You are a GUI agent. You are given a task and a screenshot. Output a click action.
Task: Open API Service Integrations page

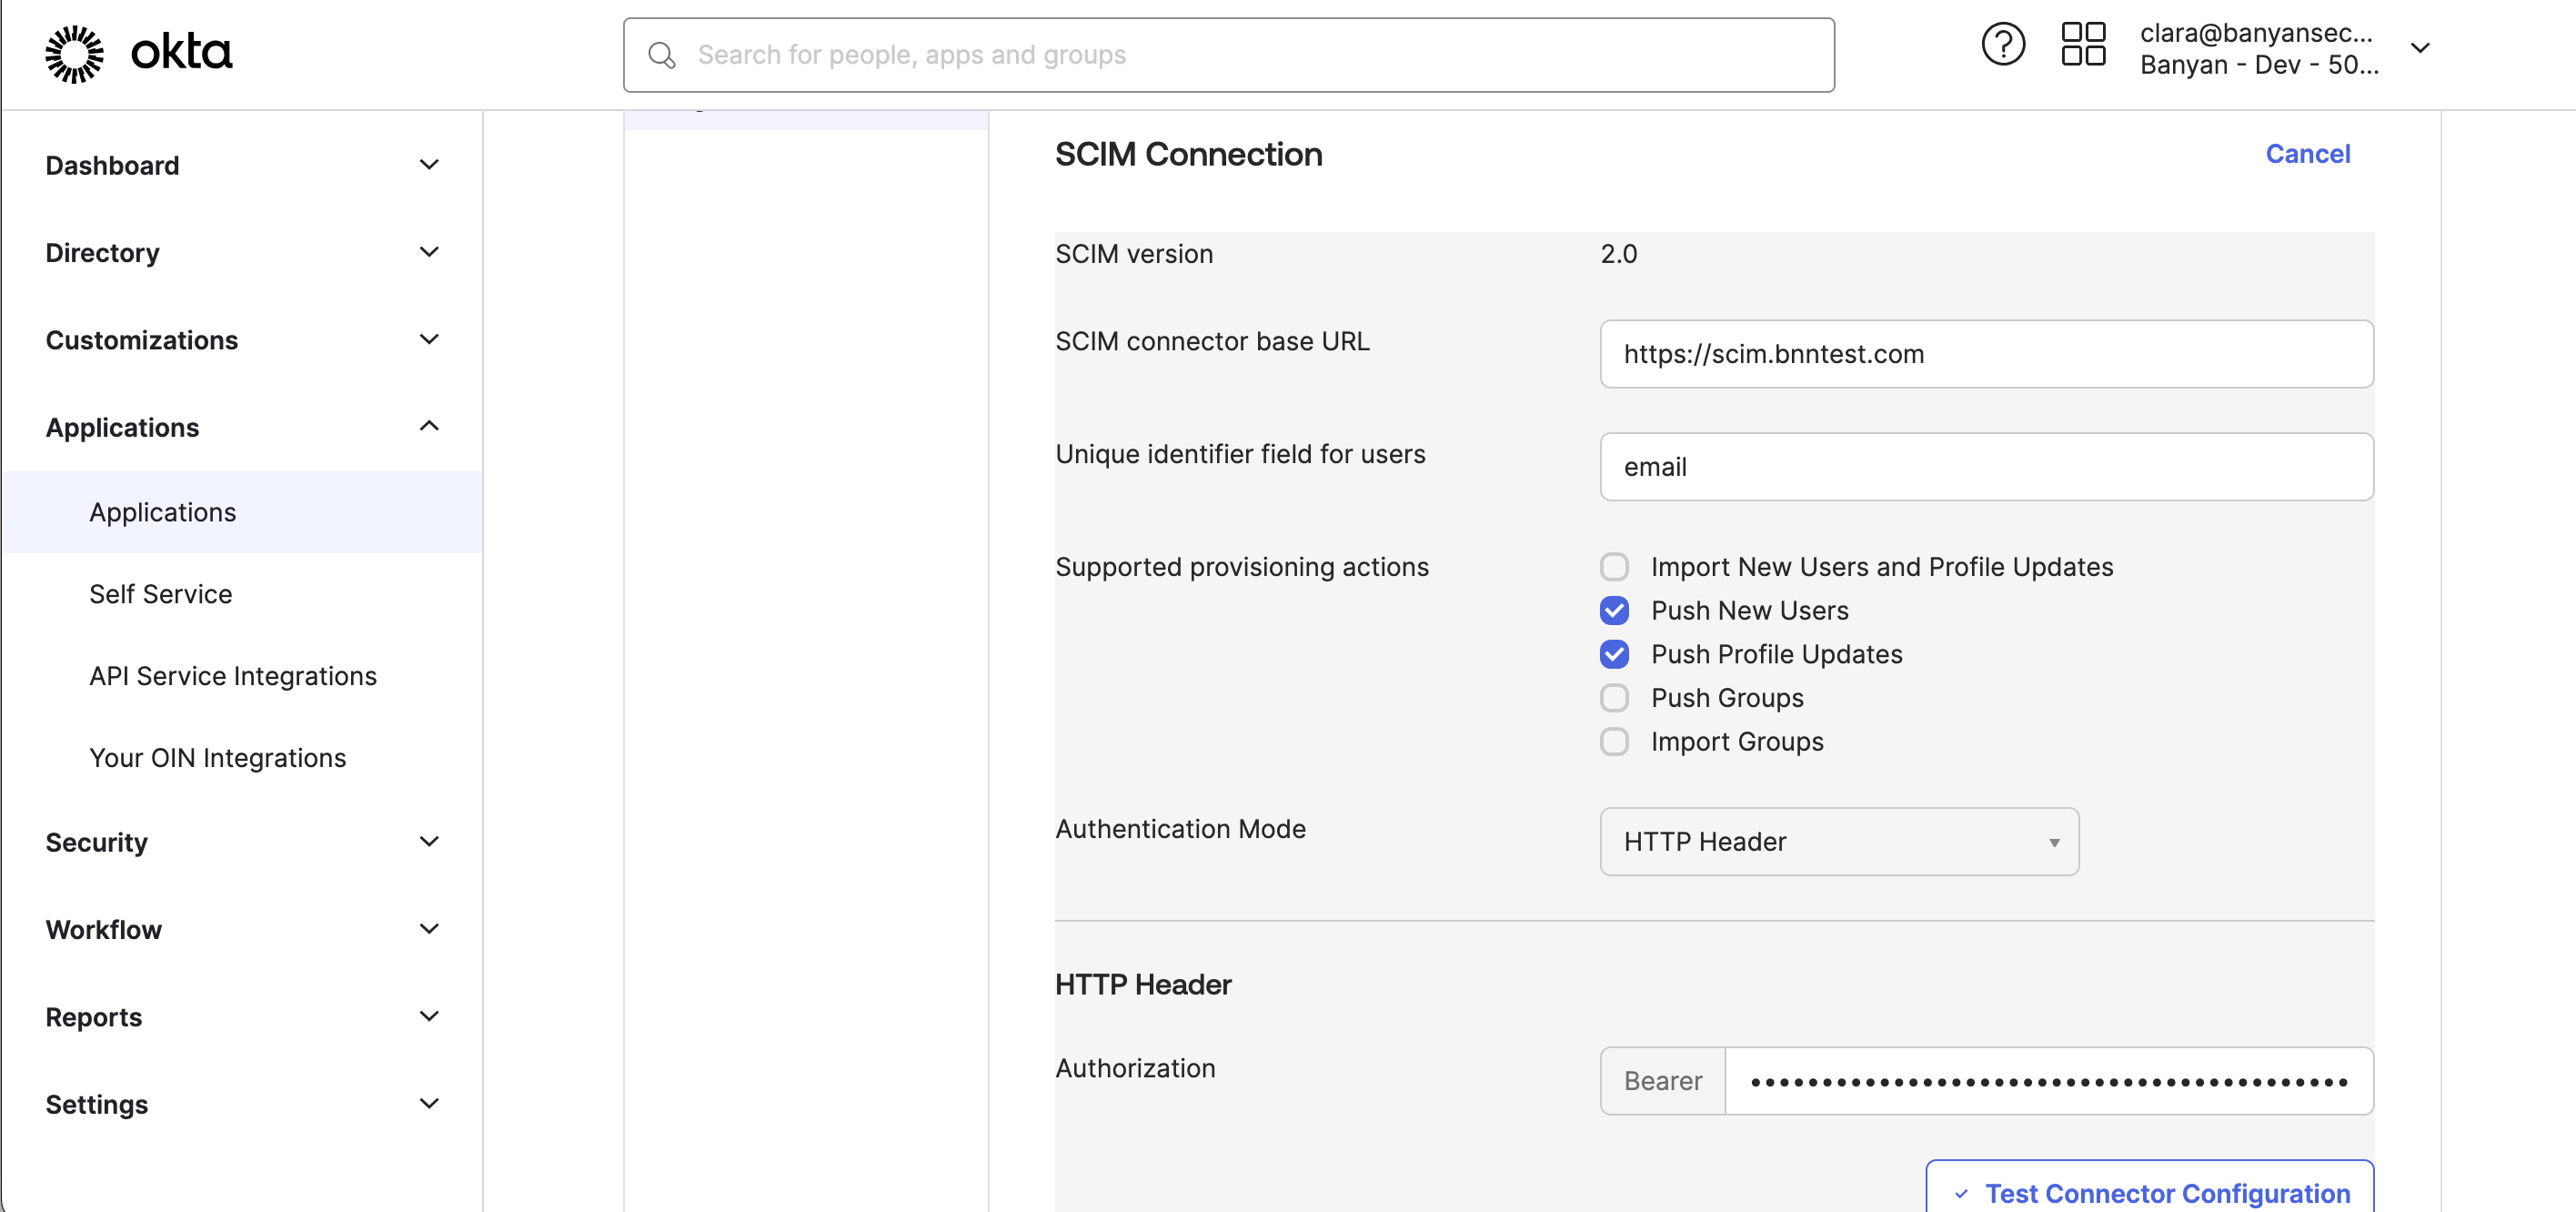pyautogui.click(x=233, y=676)
